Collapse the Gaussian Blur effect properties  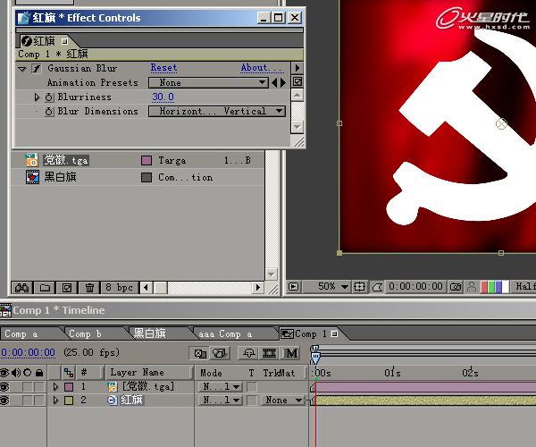(x=22, y=69)
